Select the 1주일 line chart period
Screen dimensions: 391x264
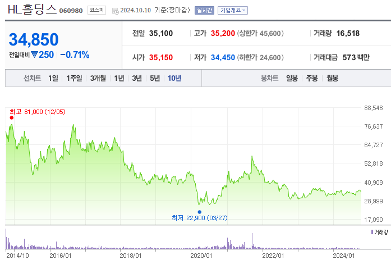click(74, 79)
